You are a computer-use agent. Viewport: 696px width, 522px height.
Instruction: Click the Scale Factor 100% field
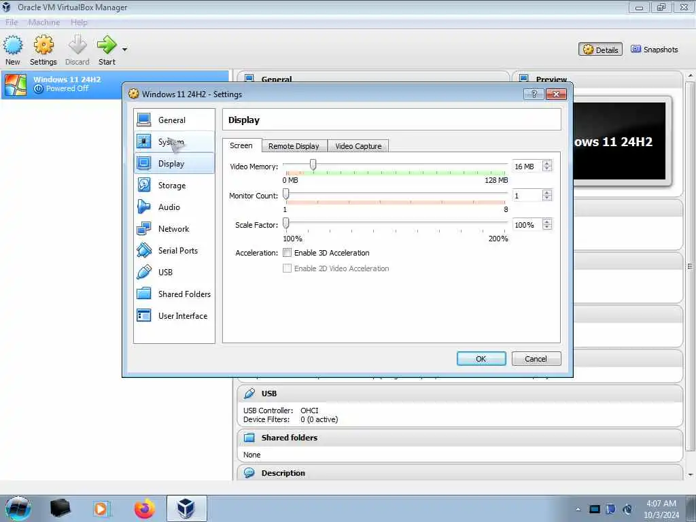click(527, 224)
